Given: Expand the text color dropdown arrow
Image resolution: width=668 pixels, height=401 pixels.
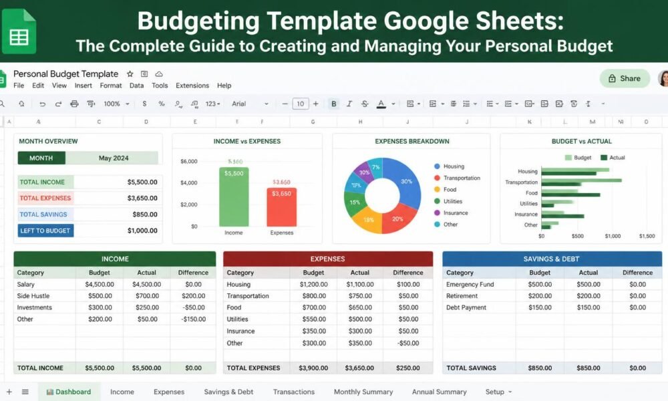Looking at the screenshot, I should pos(393,104).
